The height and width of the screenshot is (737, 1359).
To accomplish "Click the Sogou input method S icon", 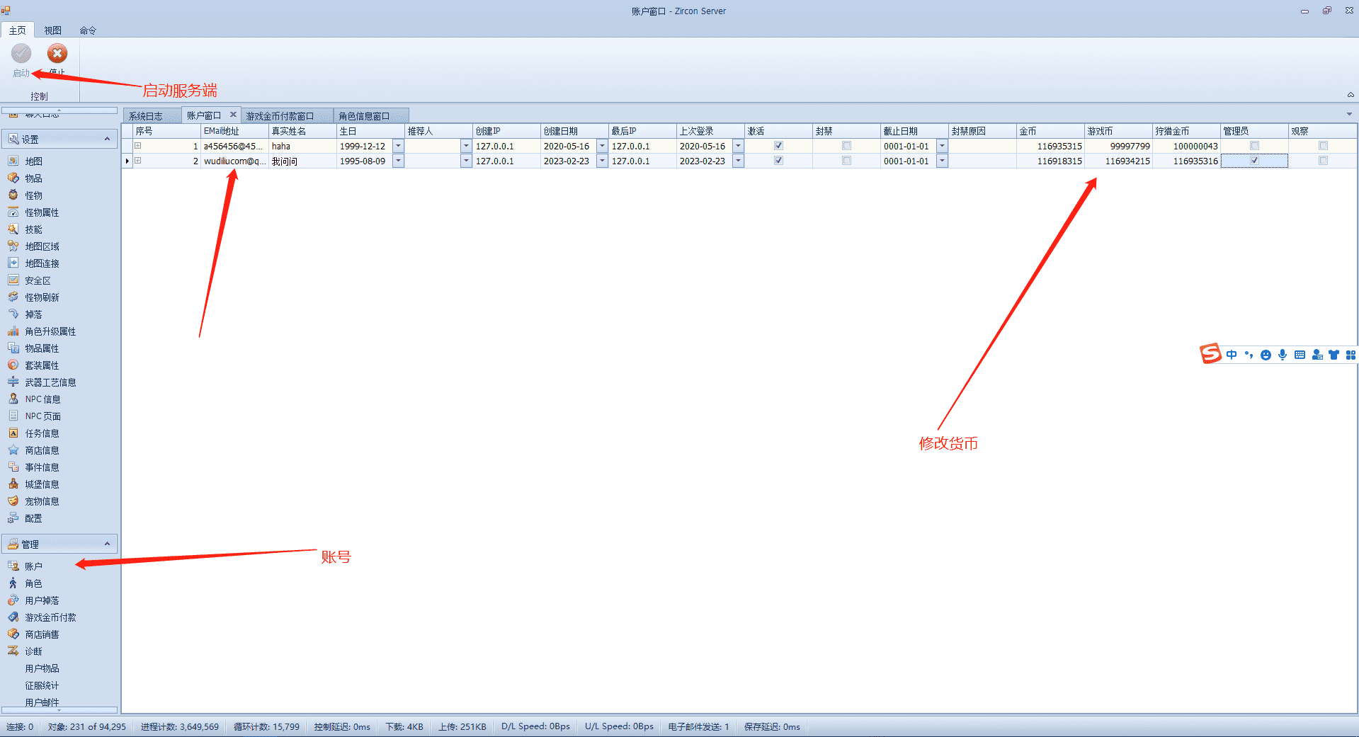I will (1210, 353).
